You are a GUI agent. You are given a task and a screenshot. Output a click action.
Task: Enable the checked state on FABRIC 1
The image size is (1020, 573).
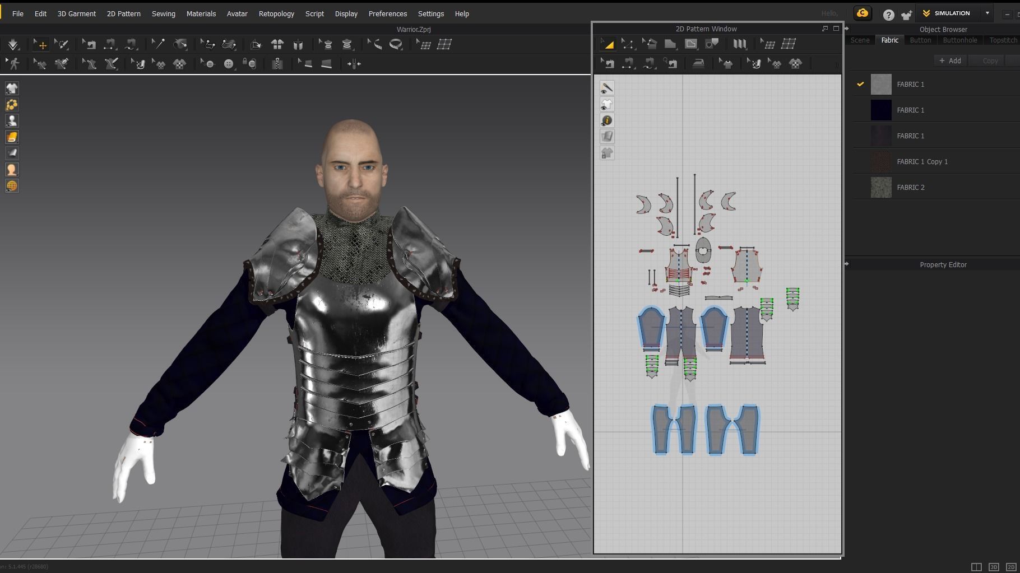pos(861,84)
